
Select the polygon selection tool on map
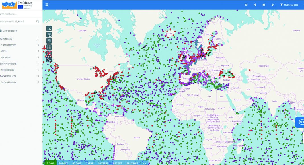coord(49,35)
